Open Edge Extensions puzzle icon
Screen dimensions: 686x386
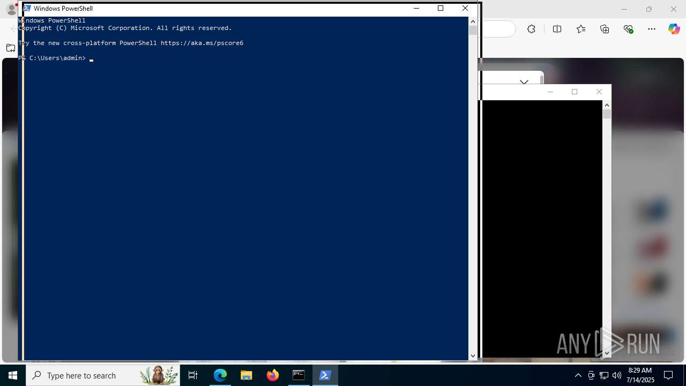pyautogui.click(x=531, y=29)
